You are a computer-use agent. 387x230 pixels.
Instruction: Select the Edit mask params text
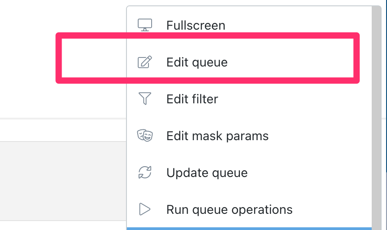(x=217, y=136)
